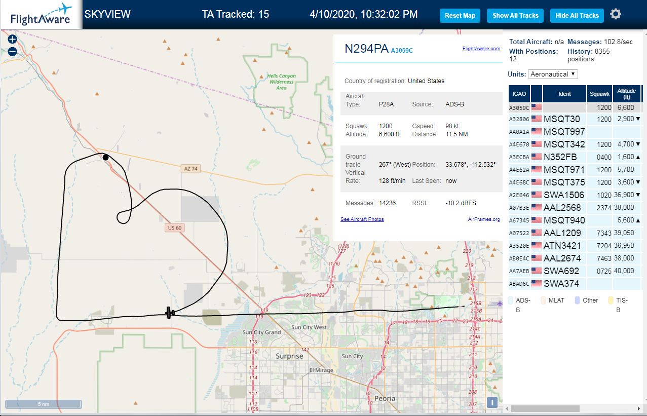The height and width of the screenshot is (416, 647).
Task: Click US flag in N352FB row
Action: click(x=537, y=157)
